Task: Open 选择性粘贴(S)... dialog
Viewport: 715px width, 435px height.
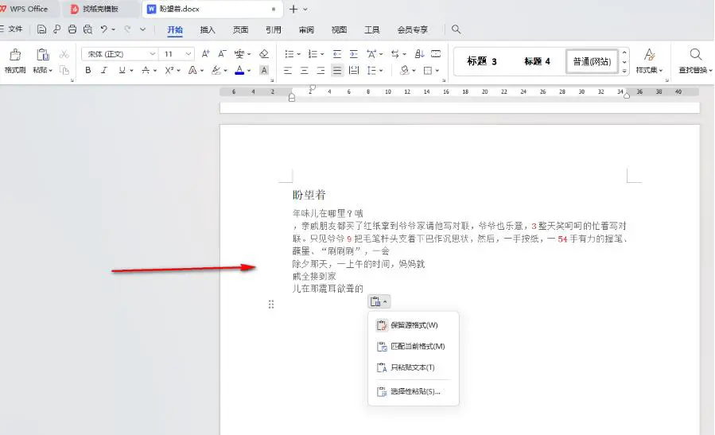Action: (413, 391)
